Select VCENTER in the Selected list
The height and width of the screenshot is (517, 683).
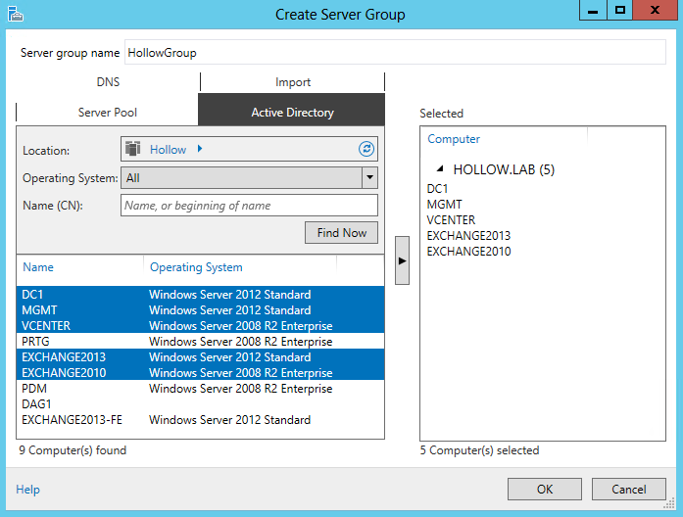[x=451, y=220]
